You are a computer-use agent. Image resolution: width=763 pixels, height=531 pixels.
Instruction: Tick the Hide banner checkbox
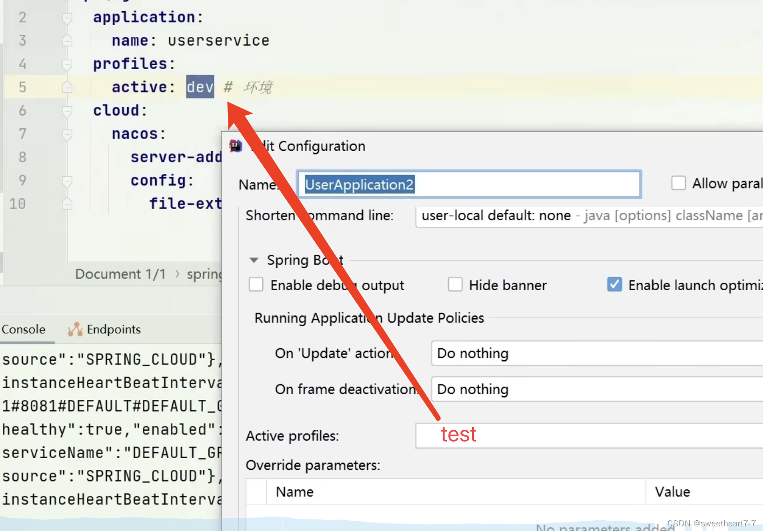(455, 285)
